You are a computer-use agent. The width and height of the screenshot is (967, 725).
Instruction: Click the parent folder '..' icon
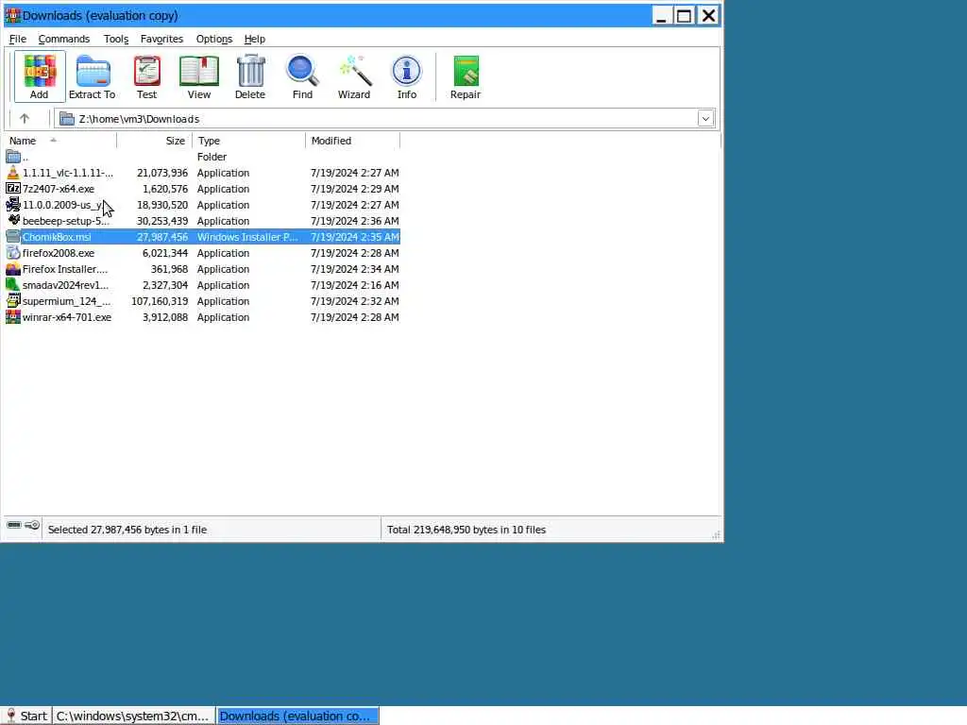coord(13,157)
